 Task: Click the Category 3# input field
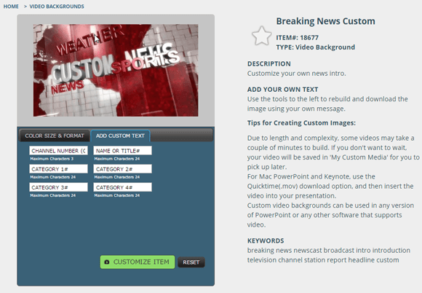[x=58, y=187]
